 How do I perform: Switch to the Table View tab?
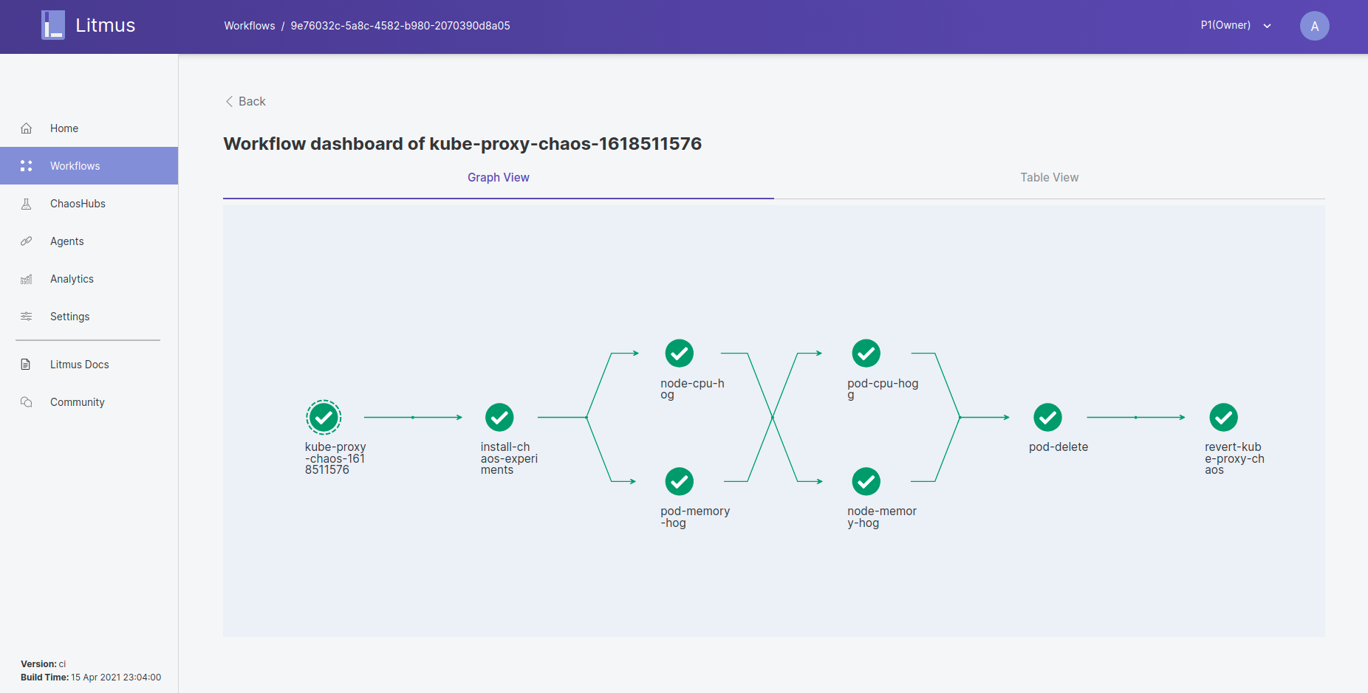pos(1050,178)
